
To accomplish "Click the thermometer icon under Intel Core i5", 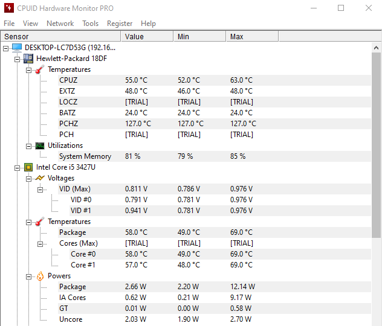I will click(40, 222).
